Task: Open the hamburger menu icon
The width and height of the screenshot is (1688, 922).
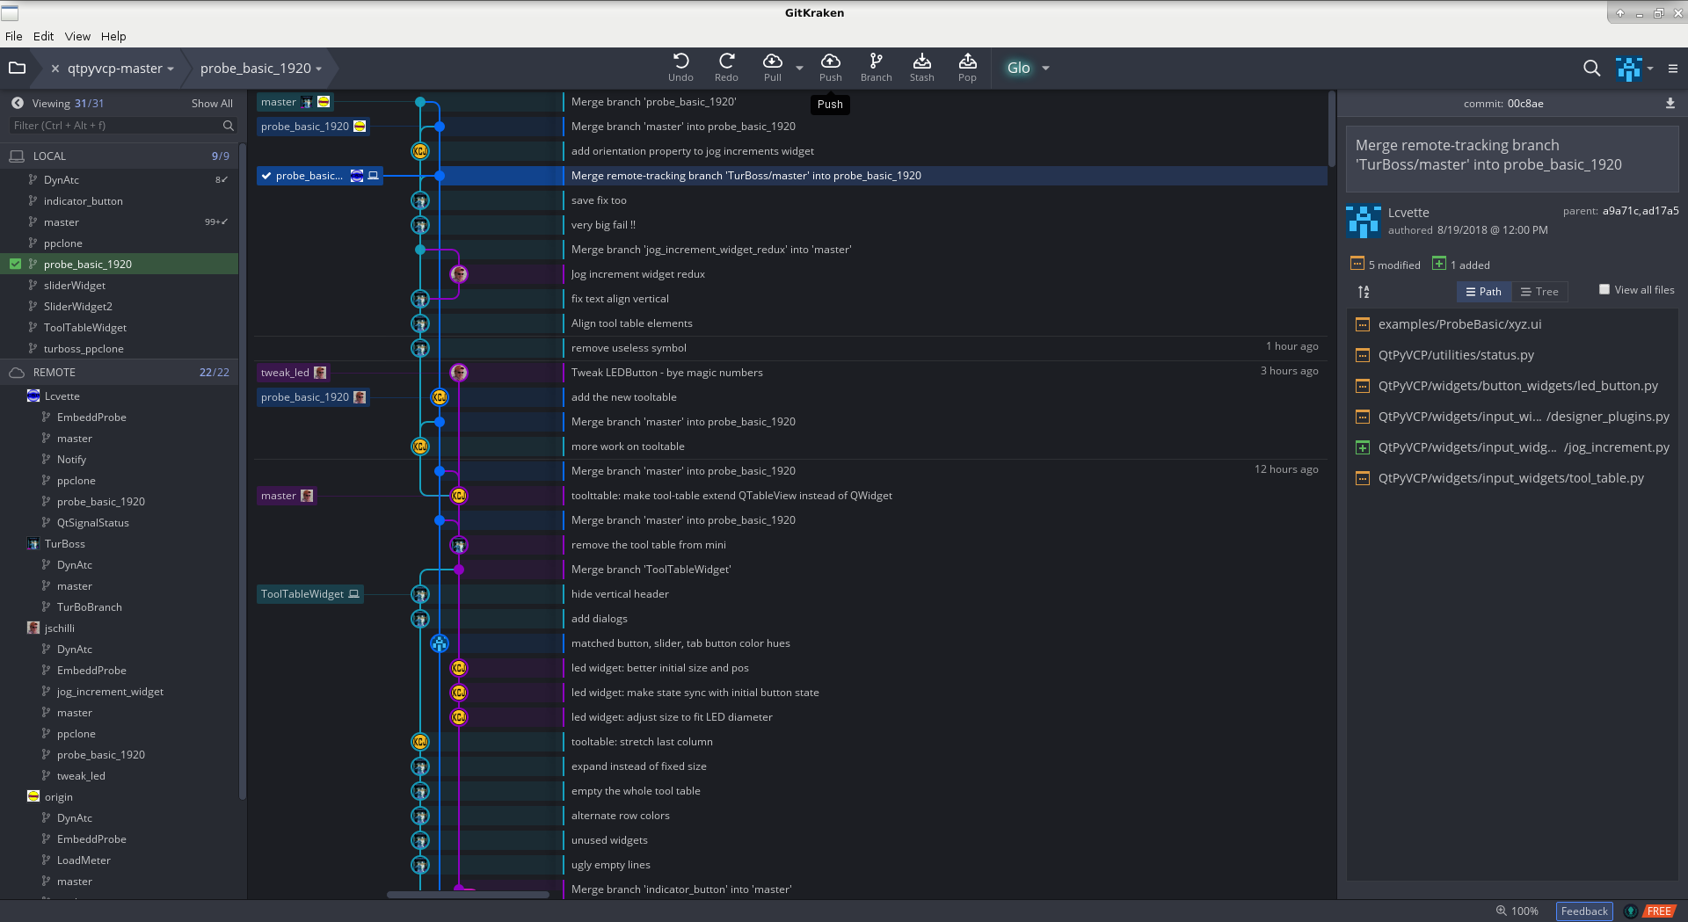Action: pos(1673,68)
